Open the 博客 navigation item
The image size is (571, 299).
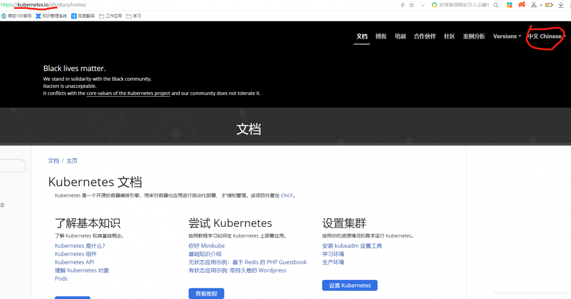click(381, 37)
